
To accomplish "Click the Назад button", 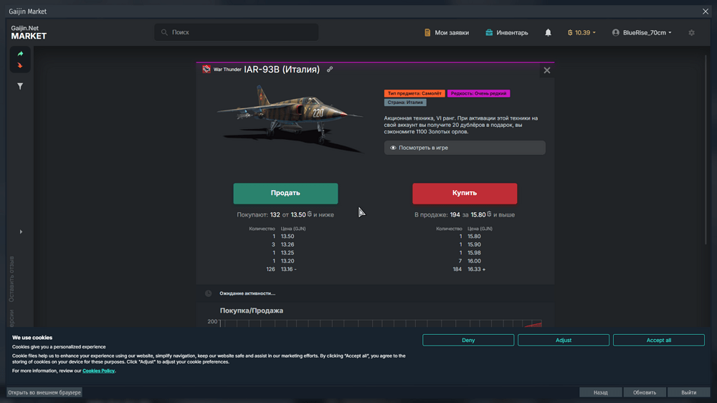I will [x=600, y=392].
